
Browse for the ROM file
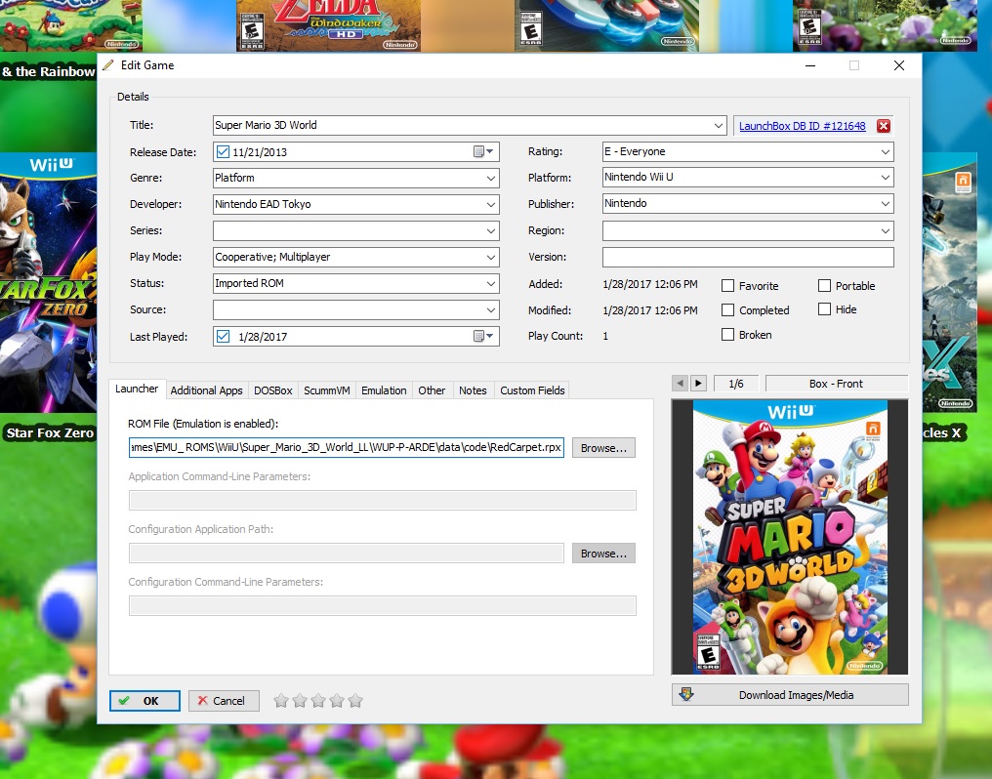(x=603, y=448)
